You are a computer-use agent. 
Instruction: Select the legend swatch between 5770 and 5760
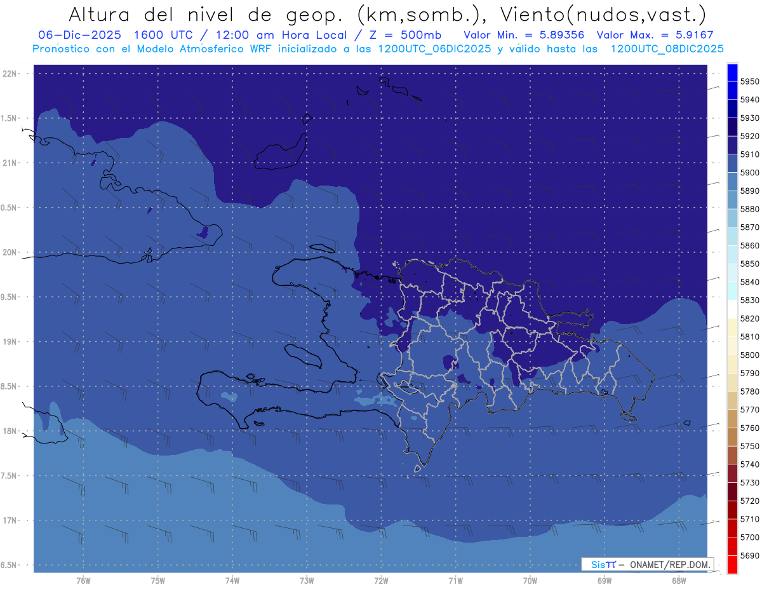coord(732,419)
